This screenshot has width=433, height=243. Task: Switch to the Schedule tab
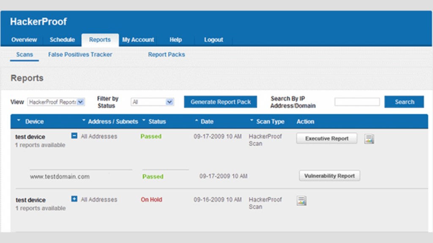click(63, 40)
